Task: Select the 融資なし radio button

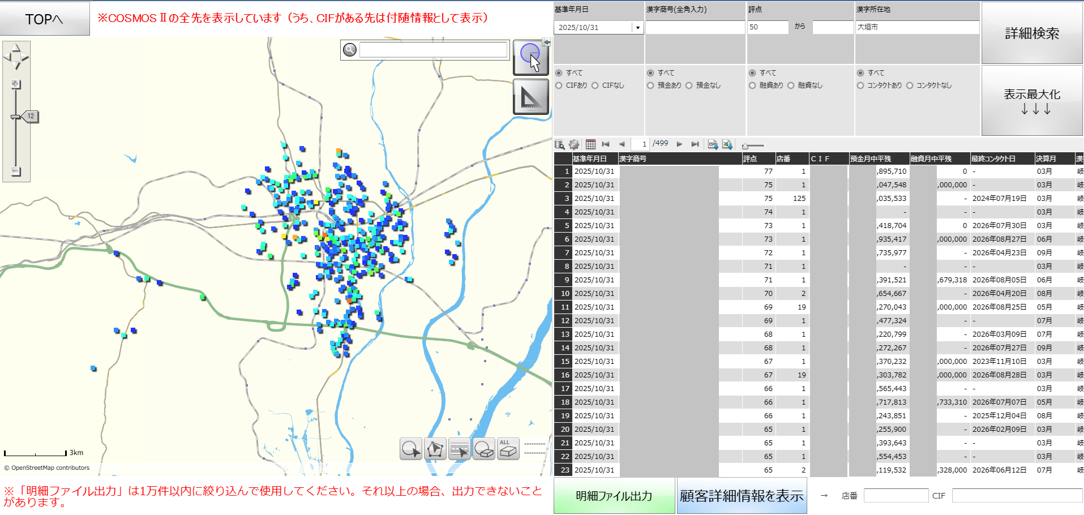Action: point(791,85)
